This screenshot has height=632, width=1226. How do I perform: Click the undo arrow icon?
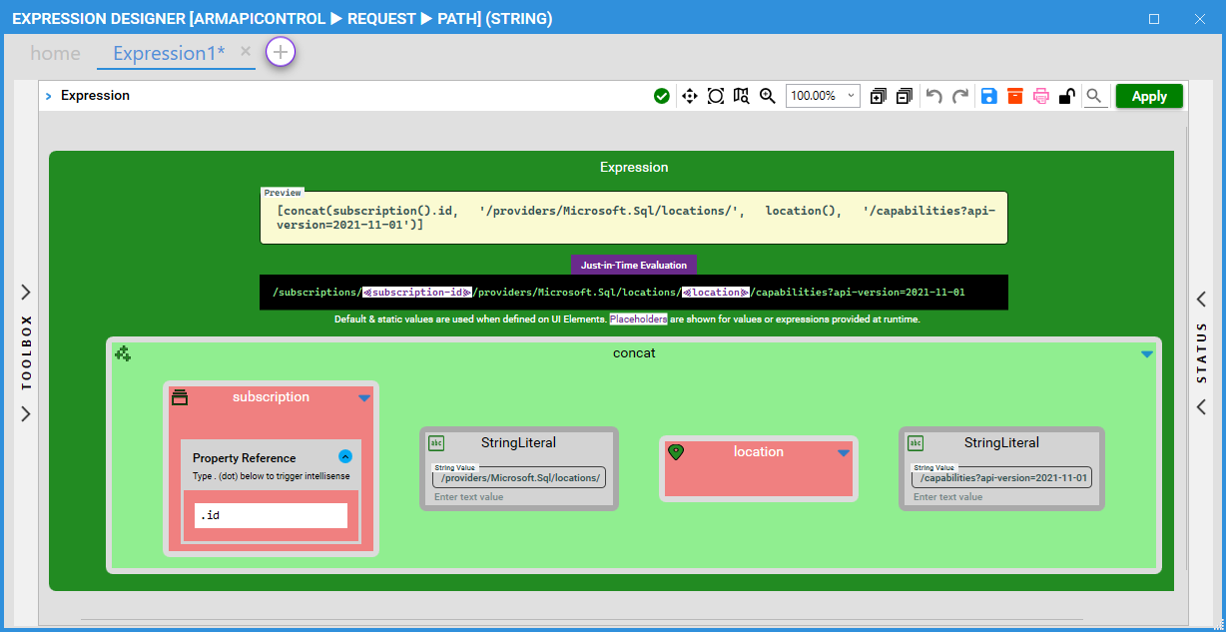[933, 96]
